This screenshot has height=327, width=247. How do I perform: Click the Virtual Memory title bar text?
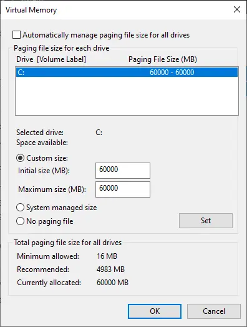(31, 10)
